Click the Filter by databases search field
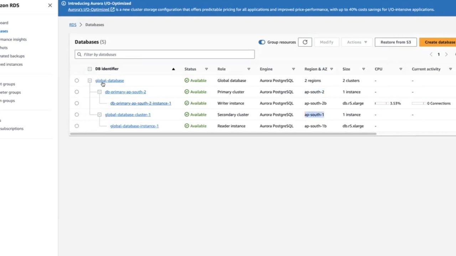456x256 pixels. (165, 54)
